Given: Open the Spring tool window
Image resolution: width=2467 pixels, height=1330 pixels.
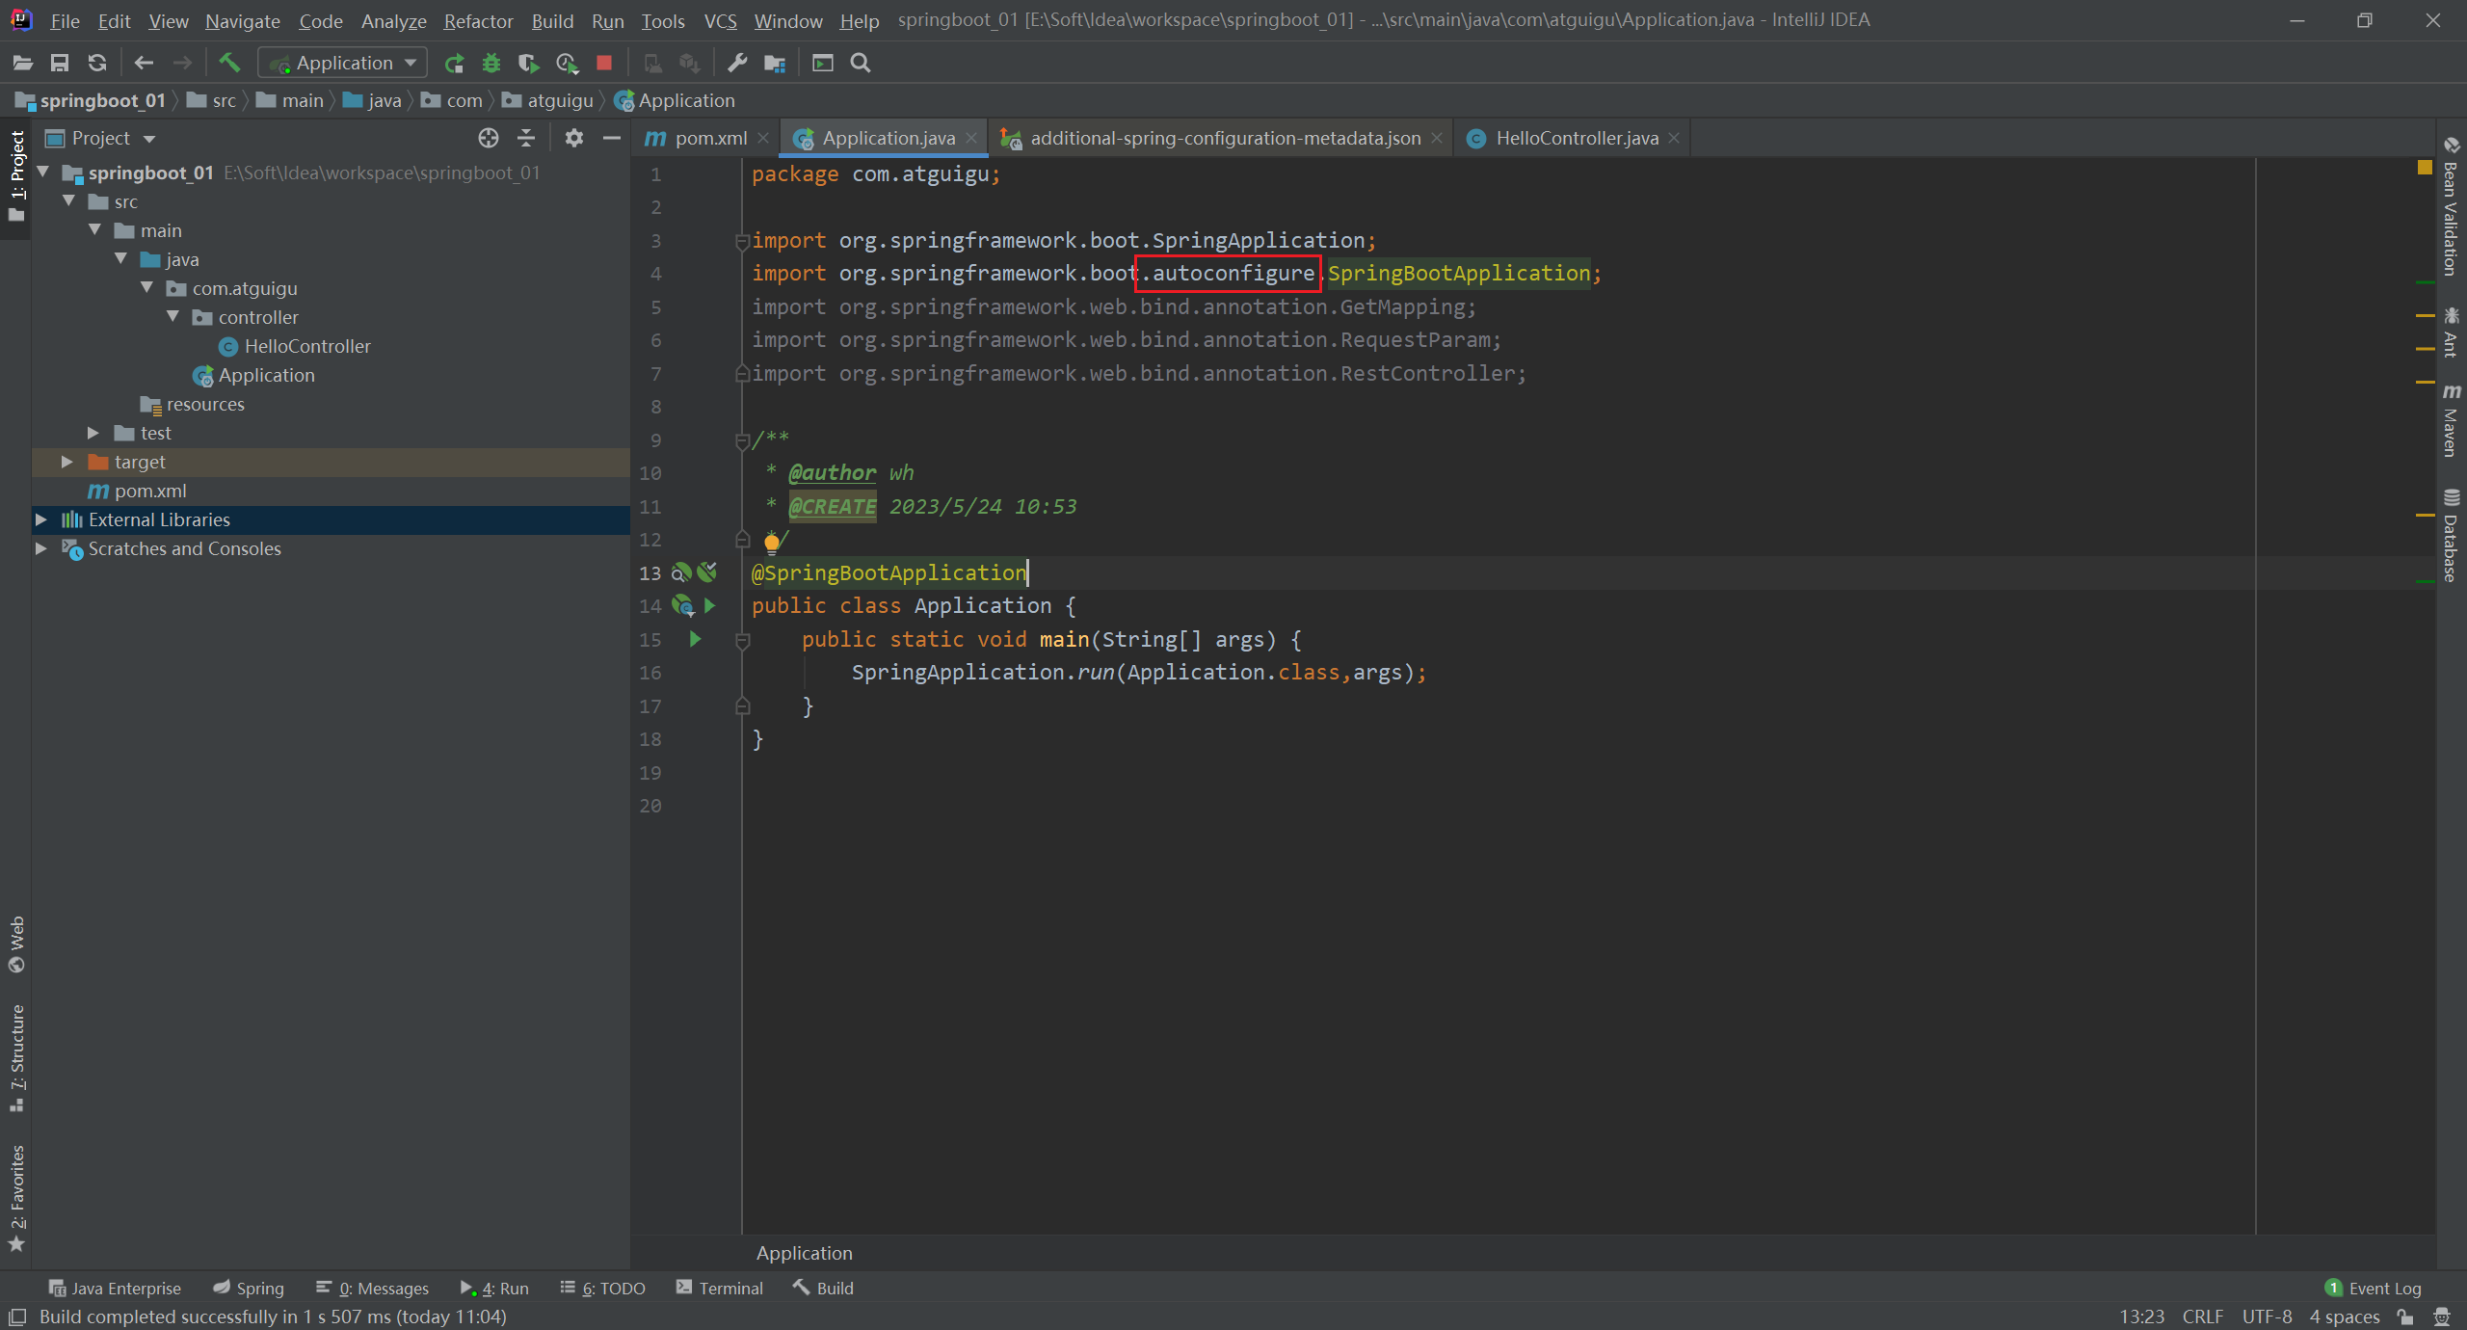Looking at the screenshot, I should tap(249, 1288).
